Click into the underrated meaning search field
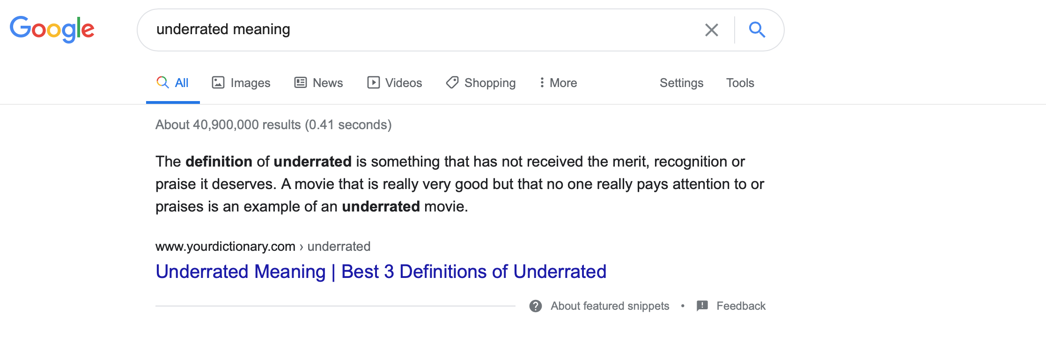This screenshot has height=350, width=1046. pyautogui.click(x=421, y=29)
